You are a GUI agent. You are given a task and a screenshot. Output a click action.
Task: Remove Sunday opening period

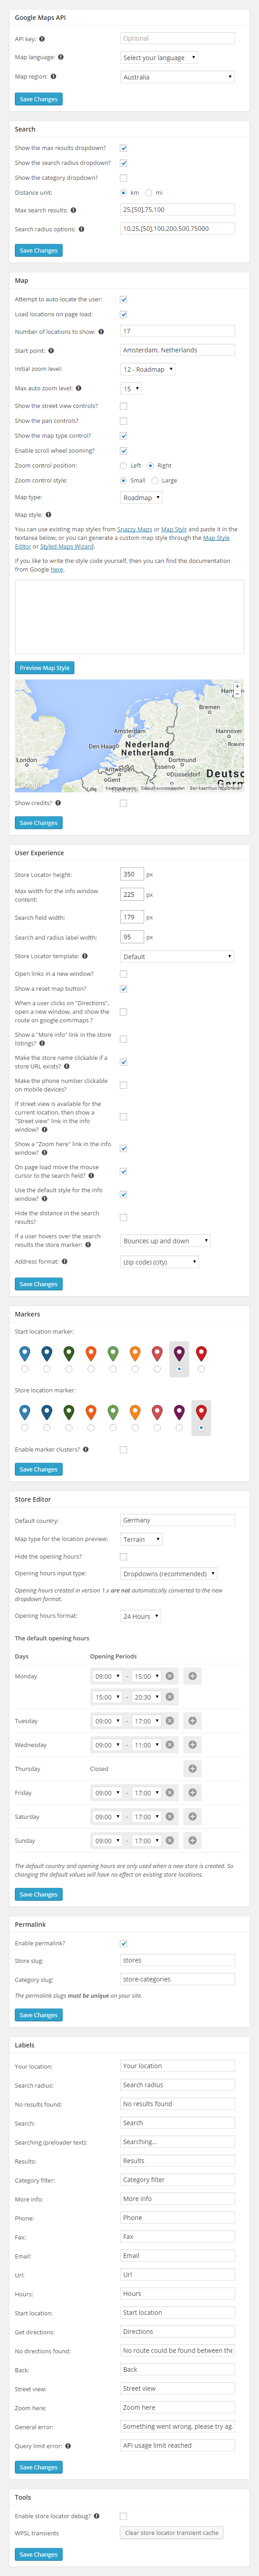[x=169, y=1841]
